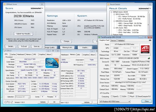
Task: Select the CPU2 - Red Valley row
Action: tap(128, 32)
